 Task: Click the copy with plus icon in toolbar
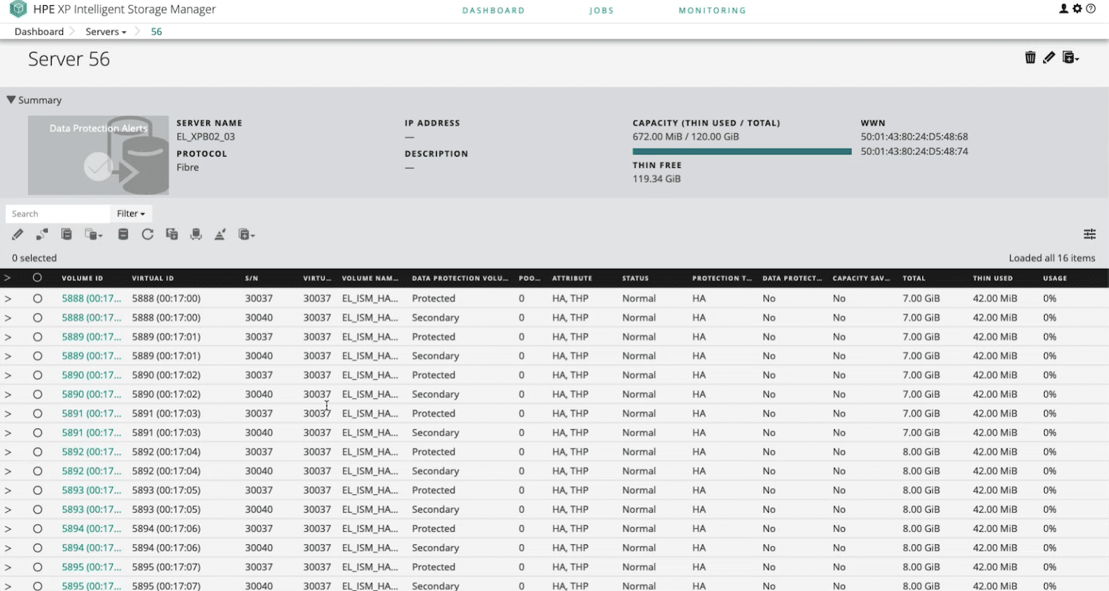coord(172,234)
